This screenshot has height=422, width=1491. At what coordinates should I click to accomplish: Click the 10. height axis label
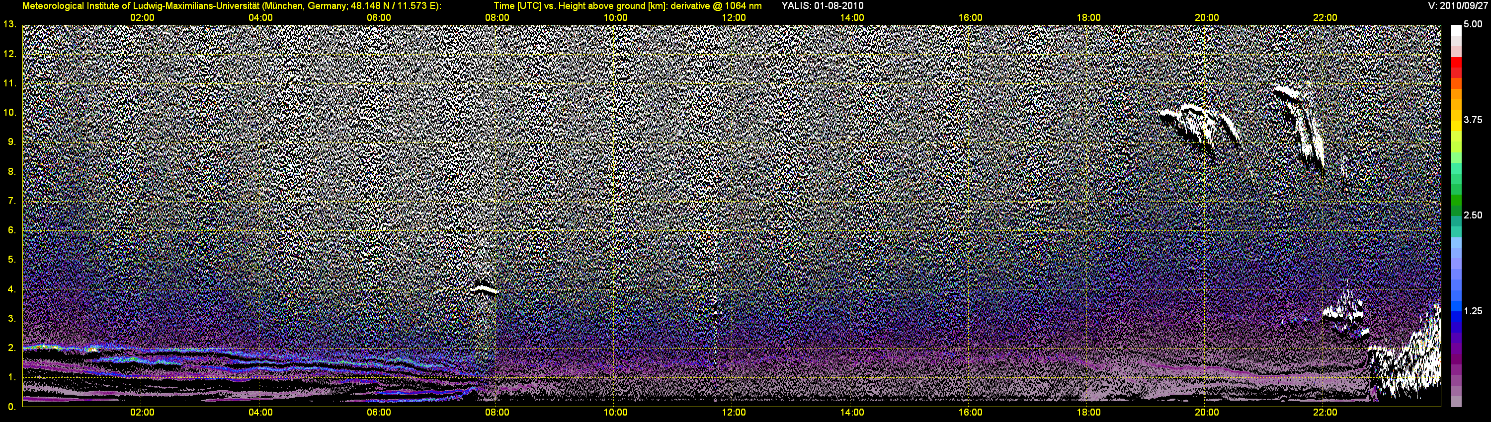9,113
